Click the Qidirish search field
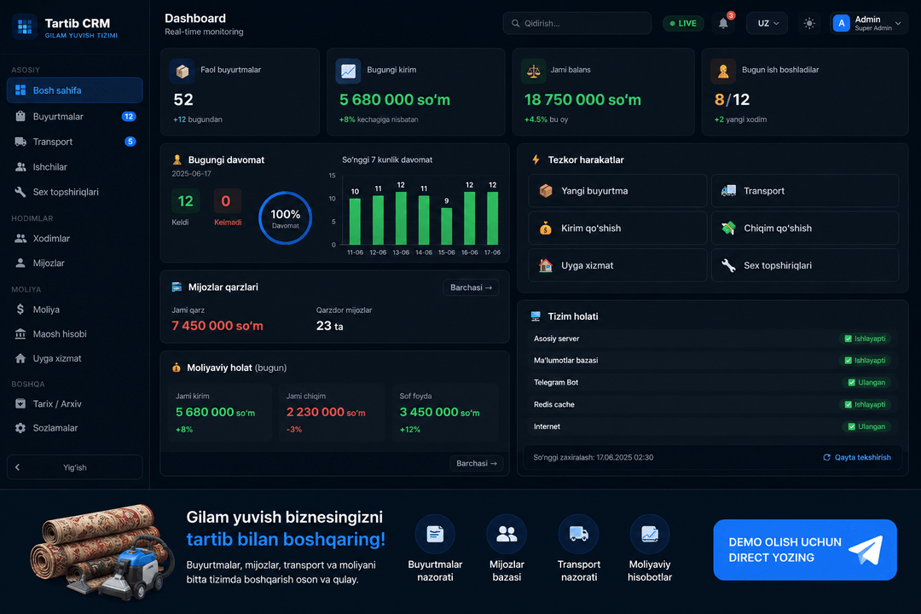This screenshot has width=921, height=614. (576, 24)
